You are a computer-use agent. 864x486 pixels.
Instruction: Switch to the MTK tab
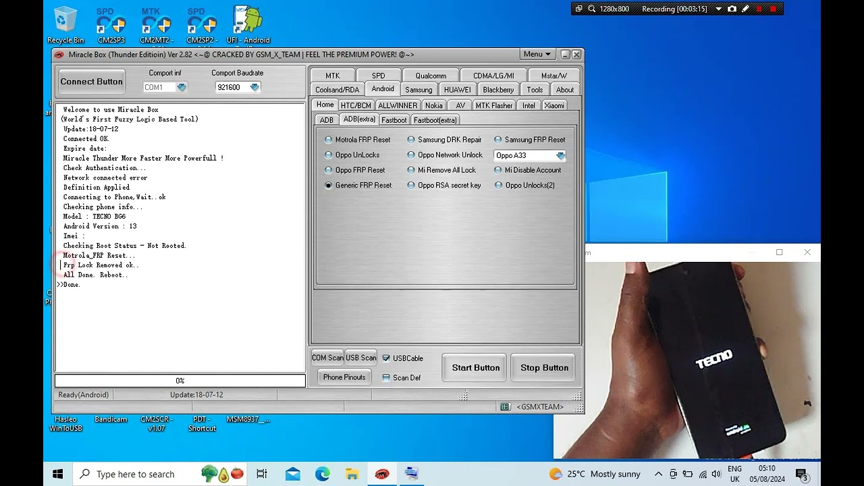pyautogui.click(x=333, y=76)
